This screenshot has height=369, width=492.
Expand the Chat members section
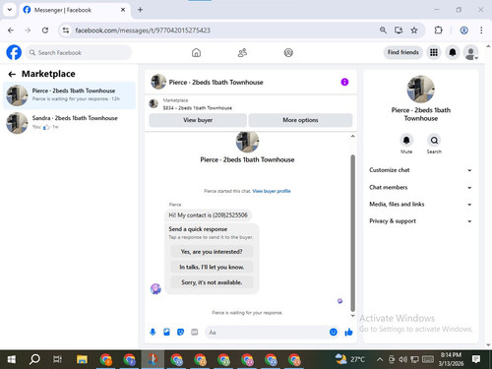(420, 187)
